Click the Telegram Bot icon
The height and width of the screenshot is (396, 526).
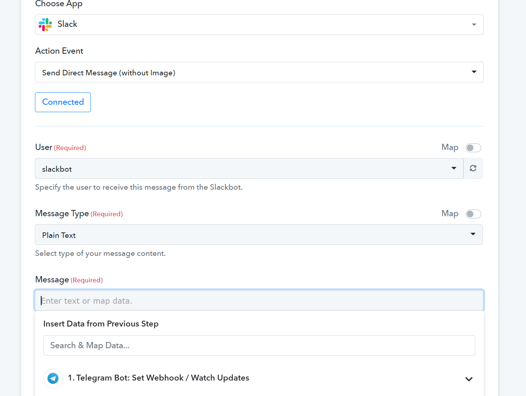coord(53,378)
